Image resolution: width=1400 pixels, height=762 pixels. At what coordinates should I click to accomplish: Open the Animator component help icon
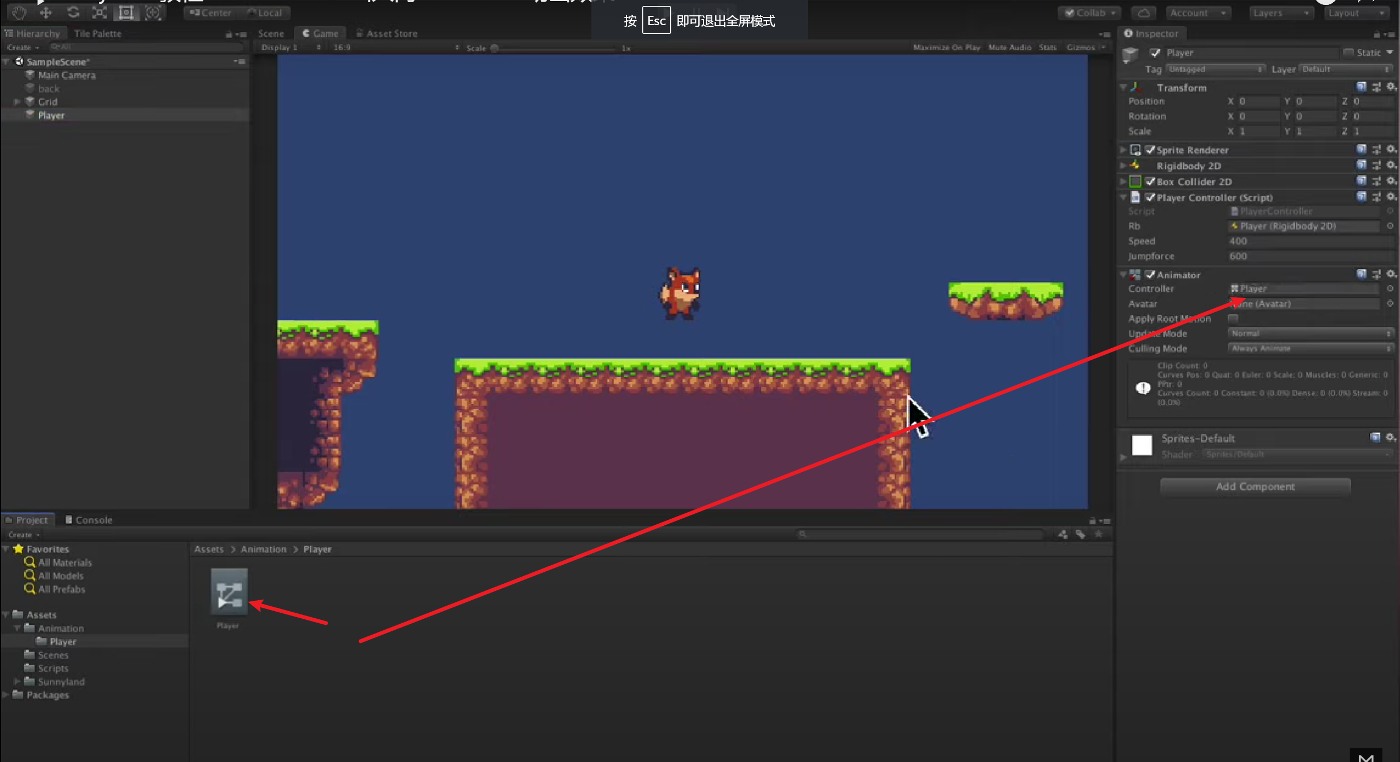(x=1361, y=274)
